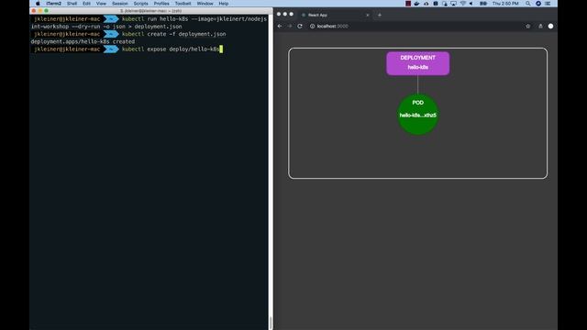Open the iTerm2 application menu
This screenshot has width=587, height=330.
(54, 4)
